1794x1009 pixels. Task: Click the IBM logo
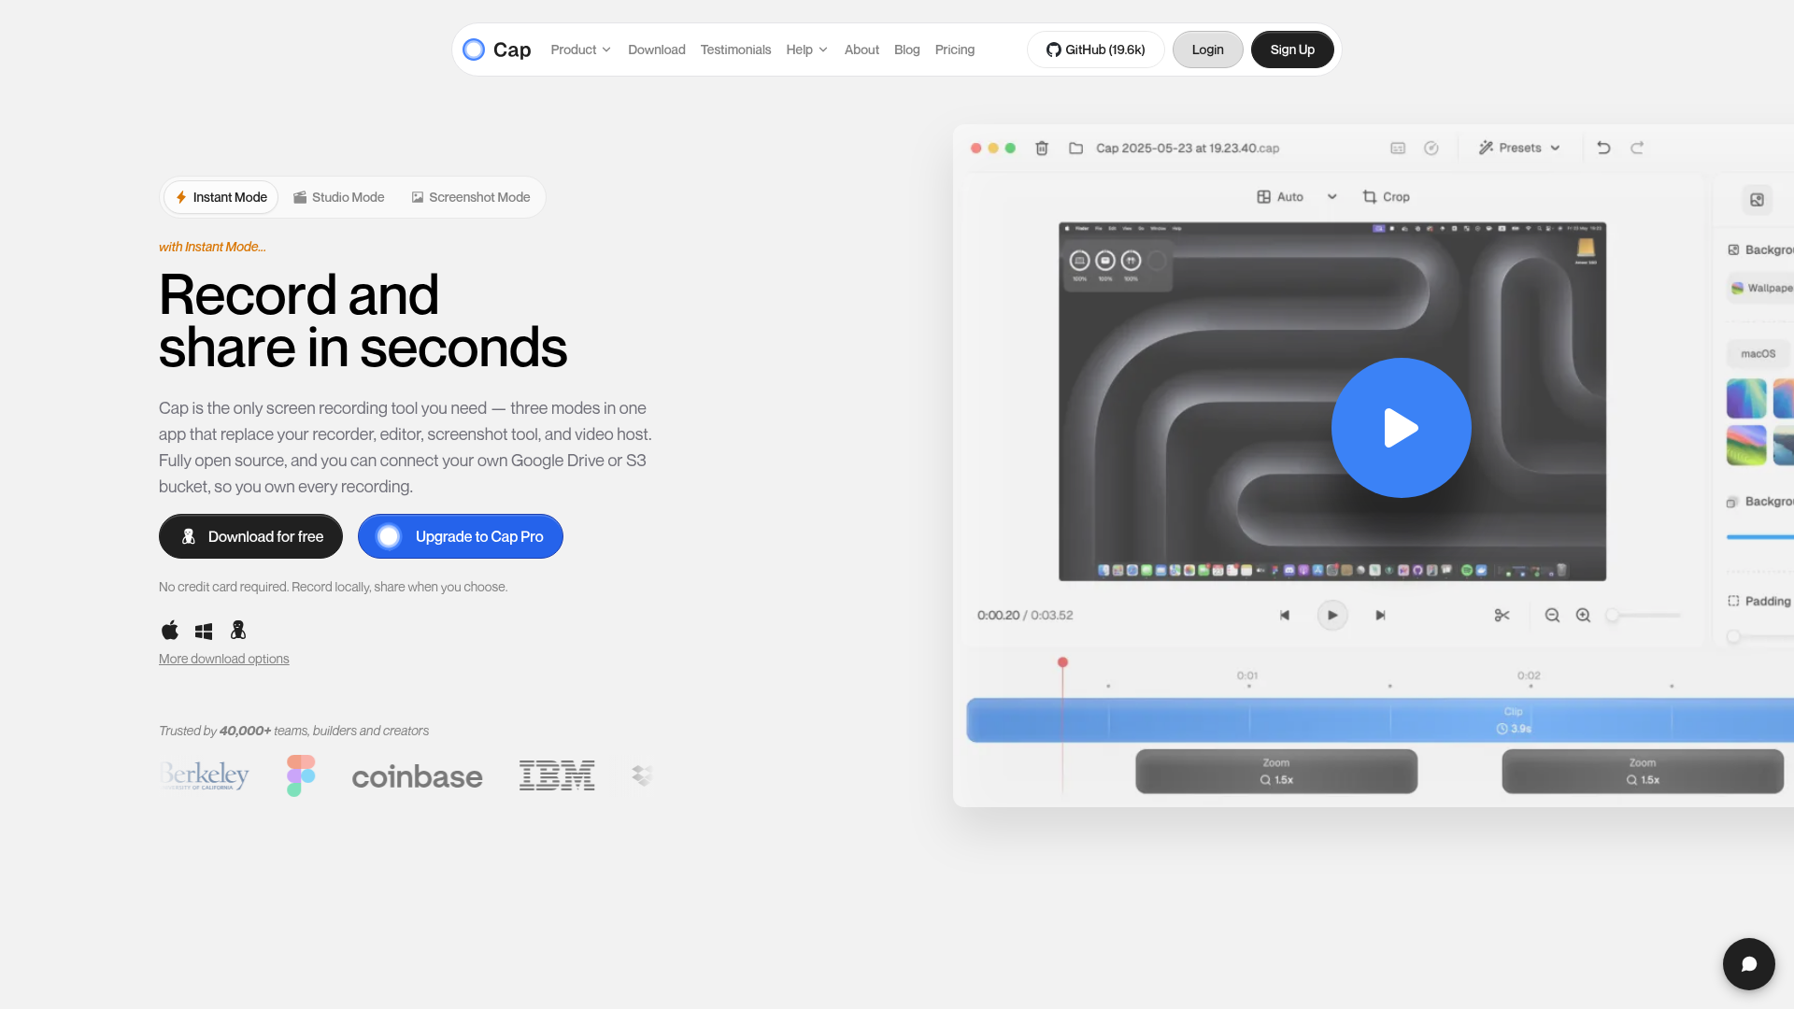tap(557, 775)
